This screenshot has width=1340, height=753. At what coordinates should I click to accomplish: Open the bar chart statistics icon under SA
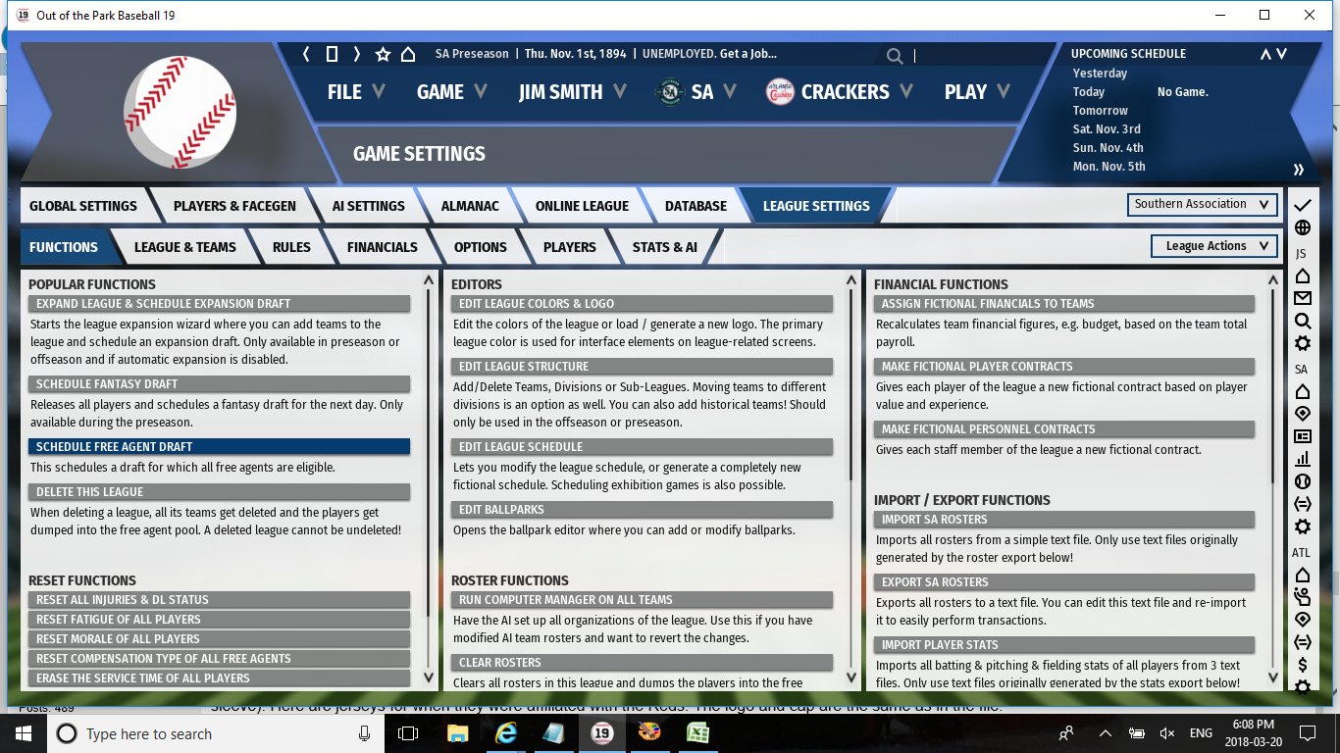[1302, 459]
